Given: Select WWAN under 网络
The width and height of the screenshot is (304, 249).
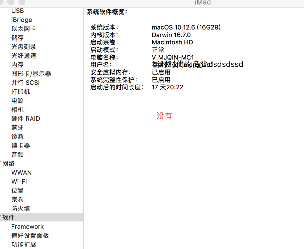Looking at the screenshot, I should 21,173.
